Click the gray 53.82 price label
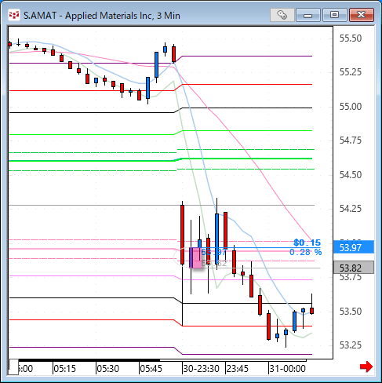 click(x=354, y=268)
